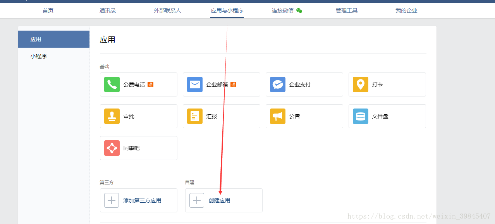Click the WeChat icon beside 连接微信
Image resolution: width=495 pixels, height=224 pixels.
[299, 10]
